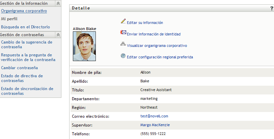Open the help question mark icon
Viewport: 274px width, 139px height.
(272, 8)
